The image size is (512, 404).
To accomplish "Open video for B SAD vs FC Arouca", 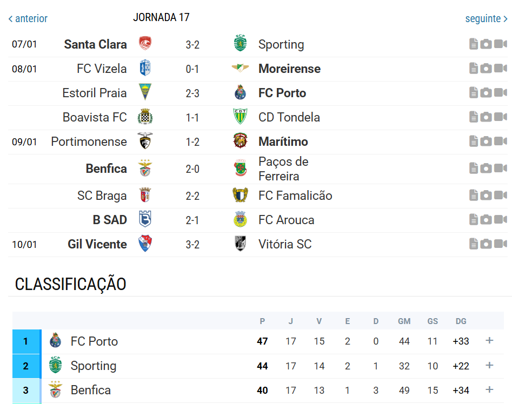I will coord(500,220).
